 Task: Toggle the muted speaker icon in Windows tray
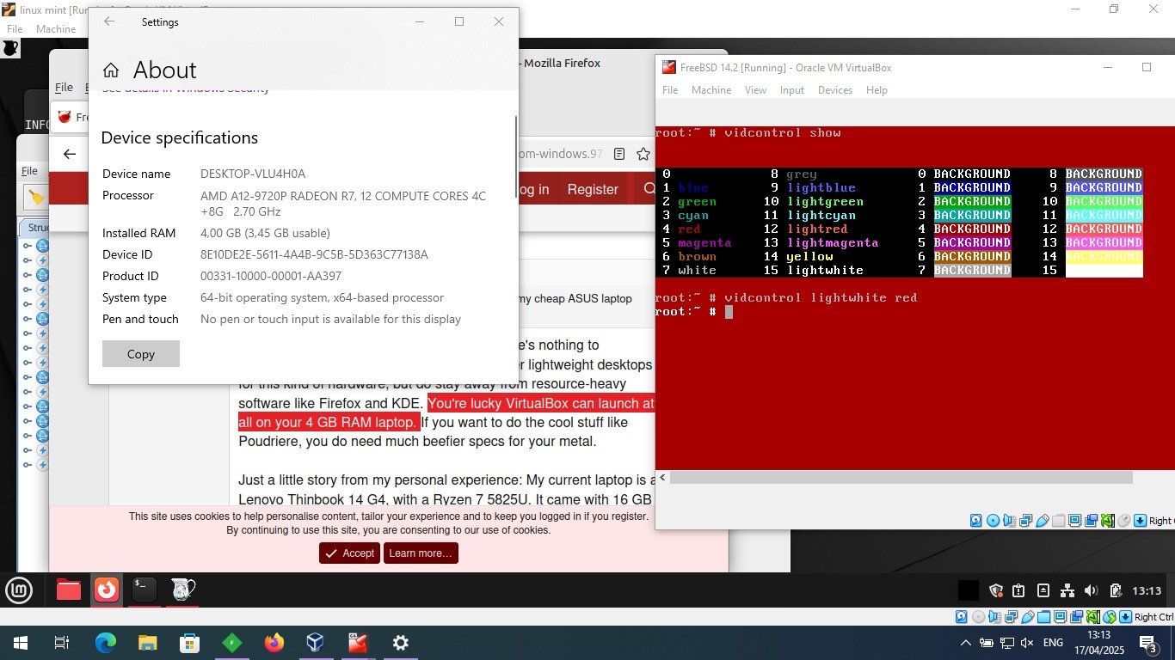click(1026, 643)
